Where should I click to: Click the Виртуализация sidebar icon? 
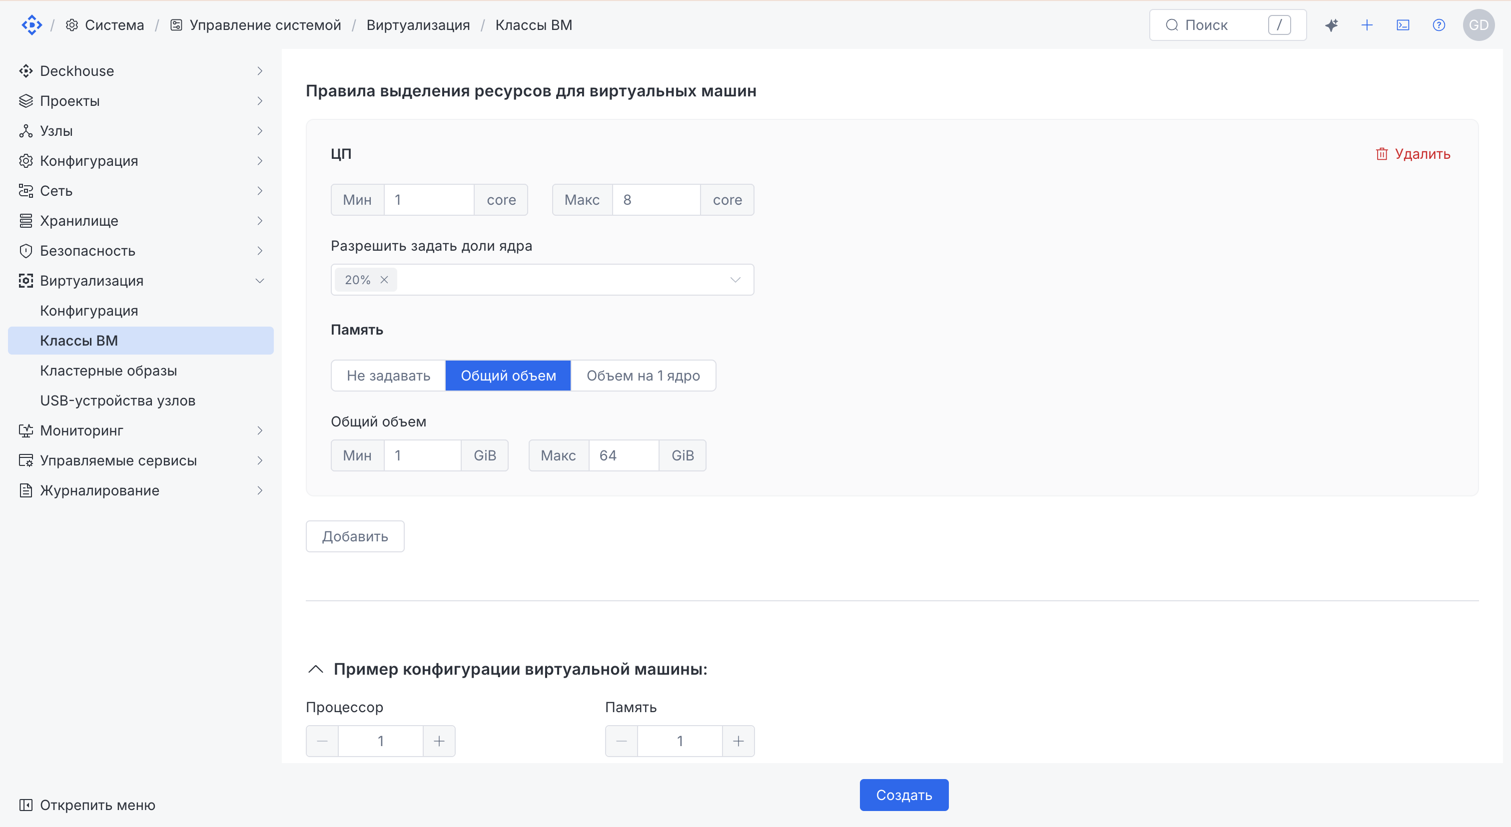click(x=26, y=281)
